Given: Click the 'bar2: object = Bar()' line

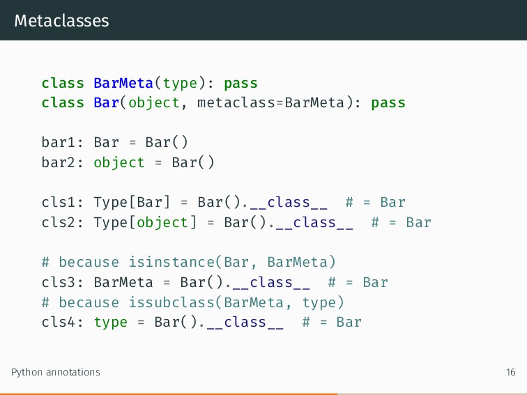Looking at the screenshot, I should pos(128,162).
